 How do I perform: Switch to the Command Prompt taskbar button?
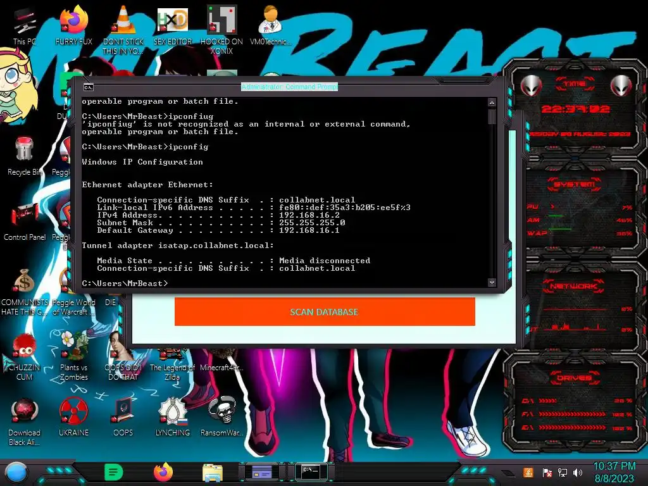click(311, 472)
